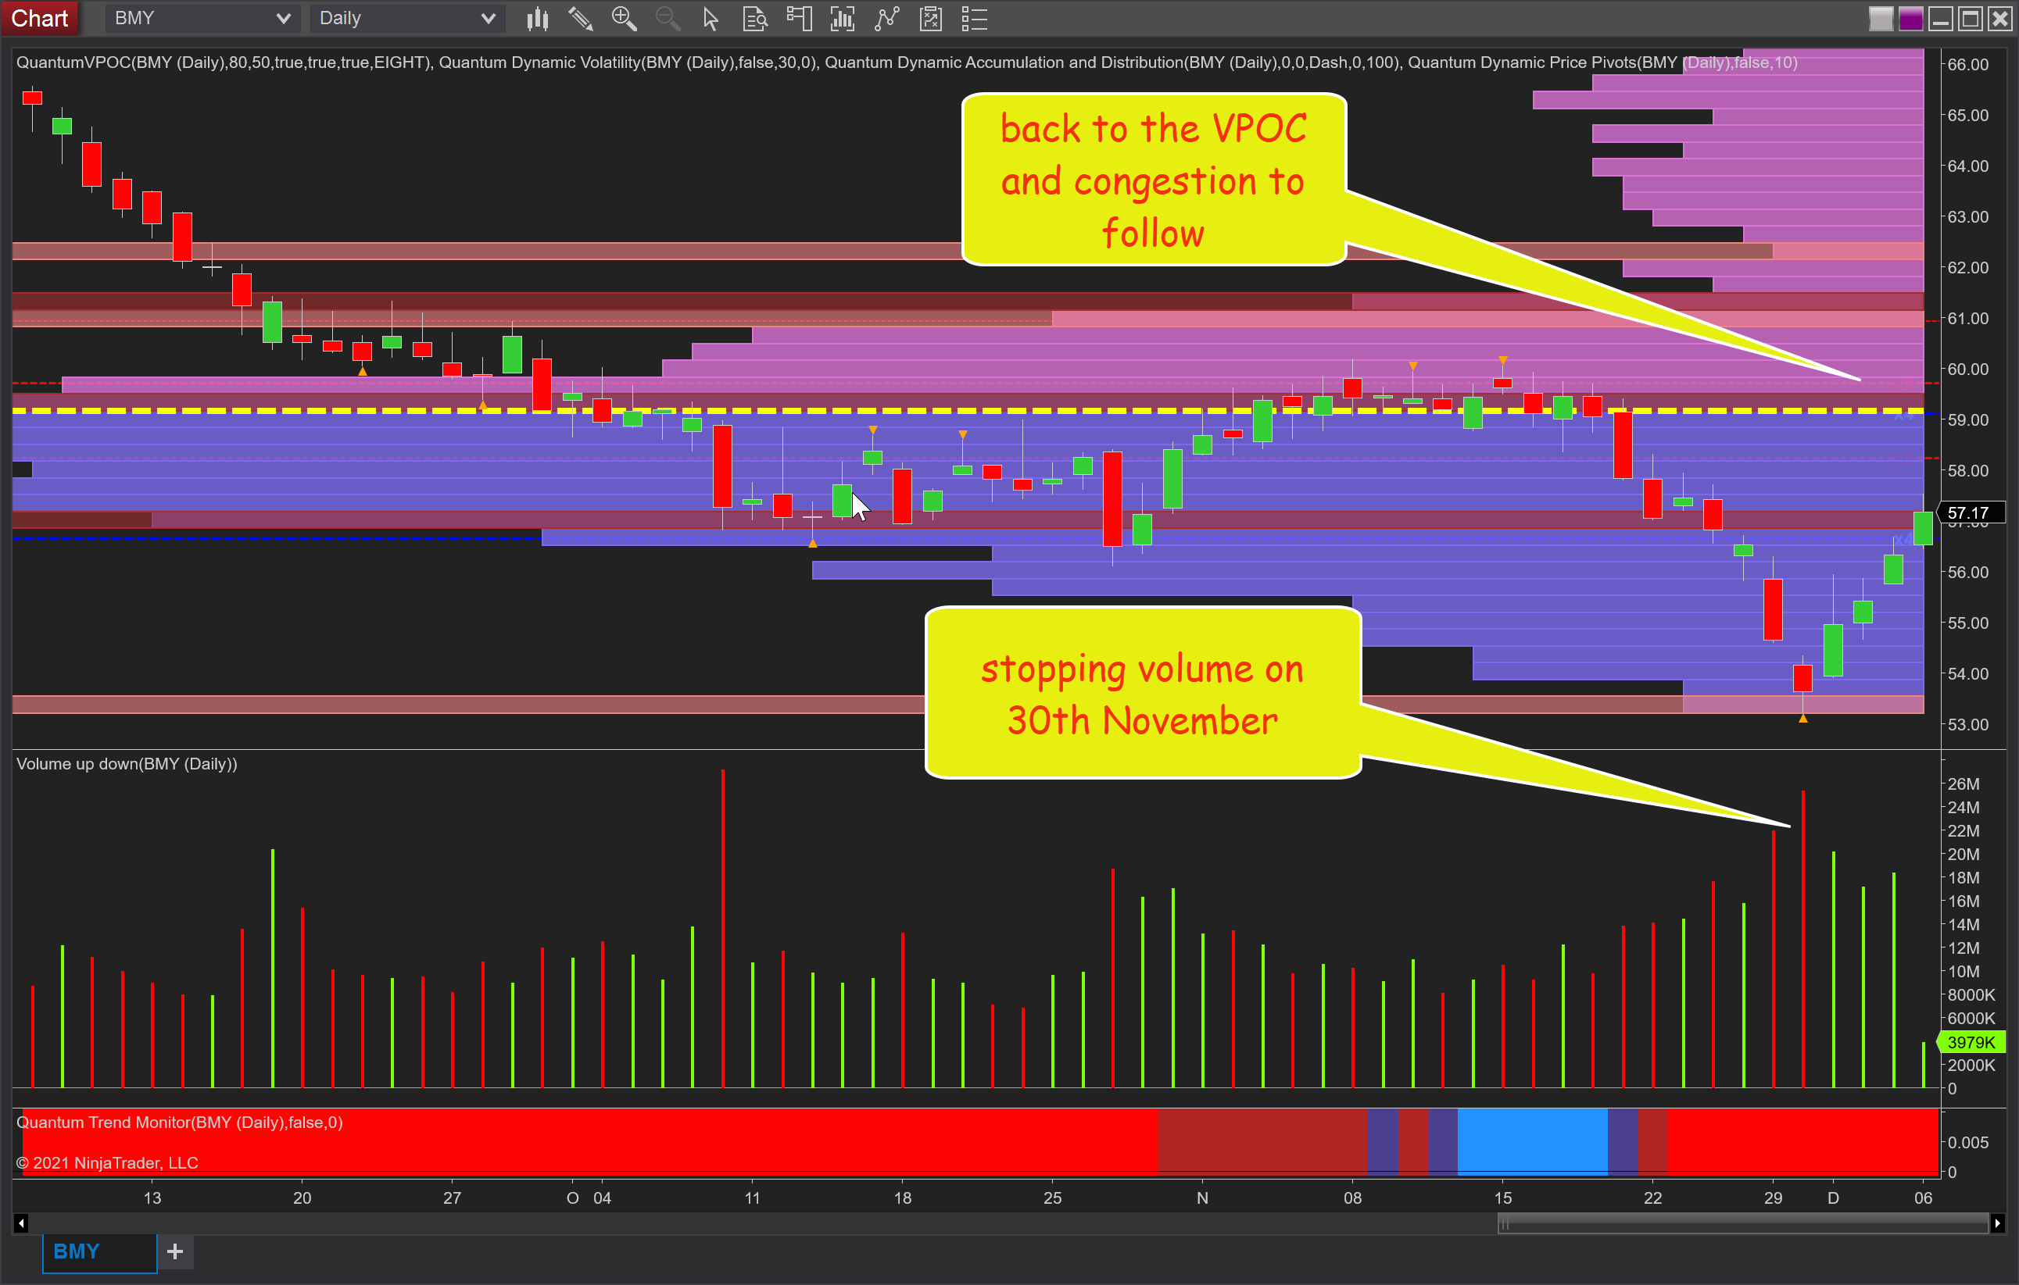Minimize the chart window
Screen dimensions: 2019x1285
tap(1940, 19)
